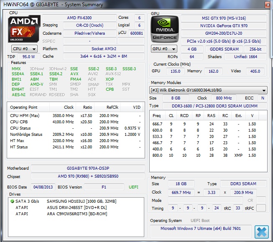Viewport: 273px width, 242px height.
Task: Expand the Wilk Elektronik memory module dropdown
Action: click(208, 90)
